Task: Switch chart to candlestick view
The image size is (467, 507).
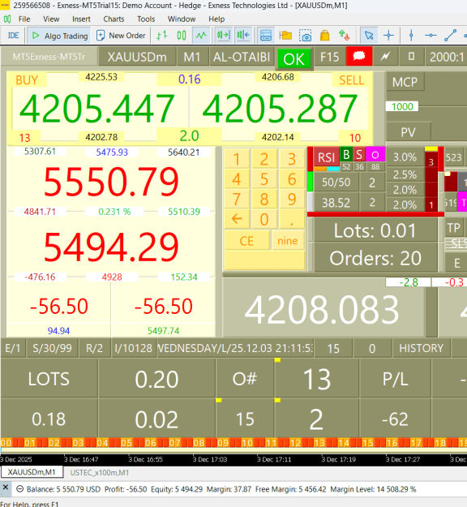Action: click(182, 35)
